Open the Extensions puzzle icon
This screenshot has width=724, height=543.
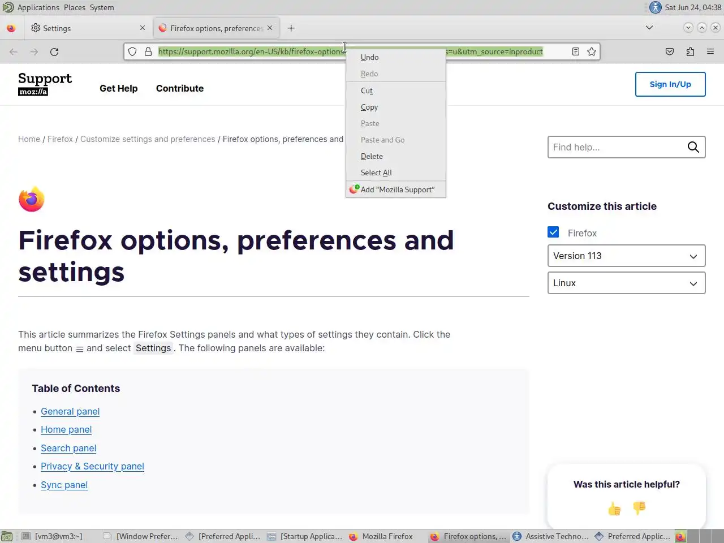tap(690, 51)
